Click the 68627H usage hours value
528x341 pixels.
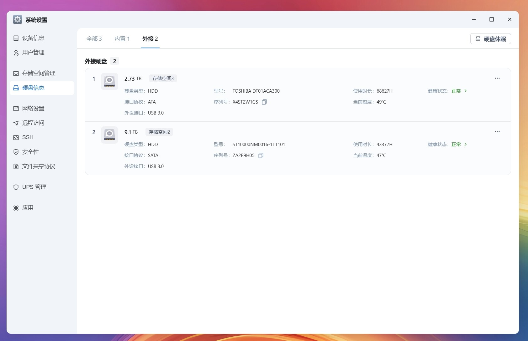coord(384,91)
